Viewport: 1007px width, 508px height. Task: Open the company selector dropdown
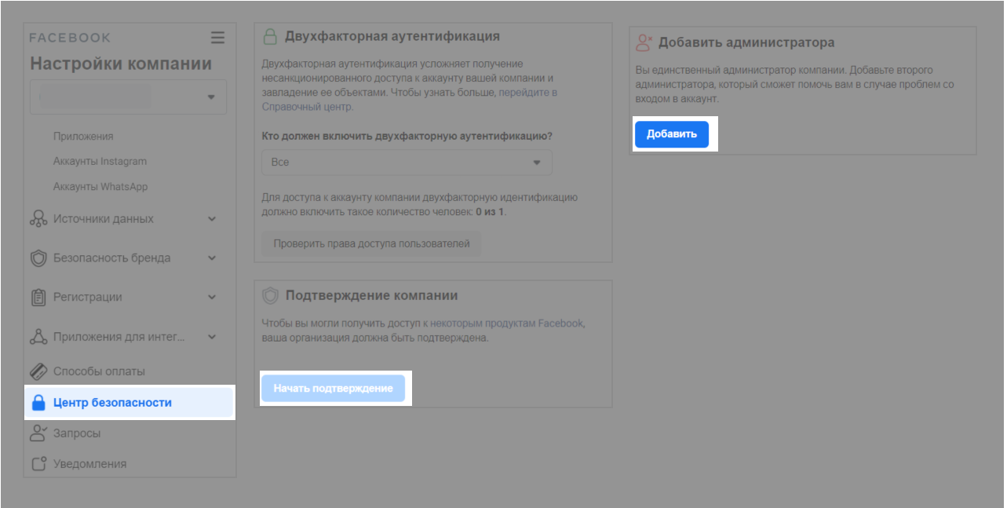click(128, 97)
